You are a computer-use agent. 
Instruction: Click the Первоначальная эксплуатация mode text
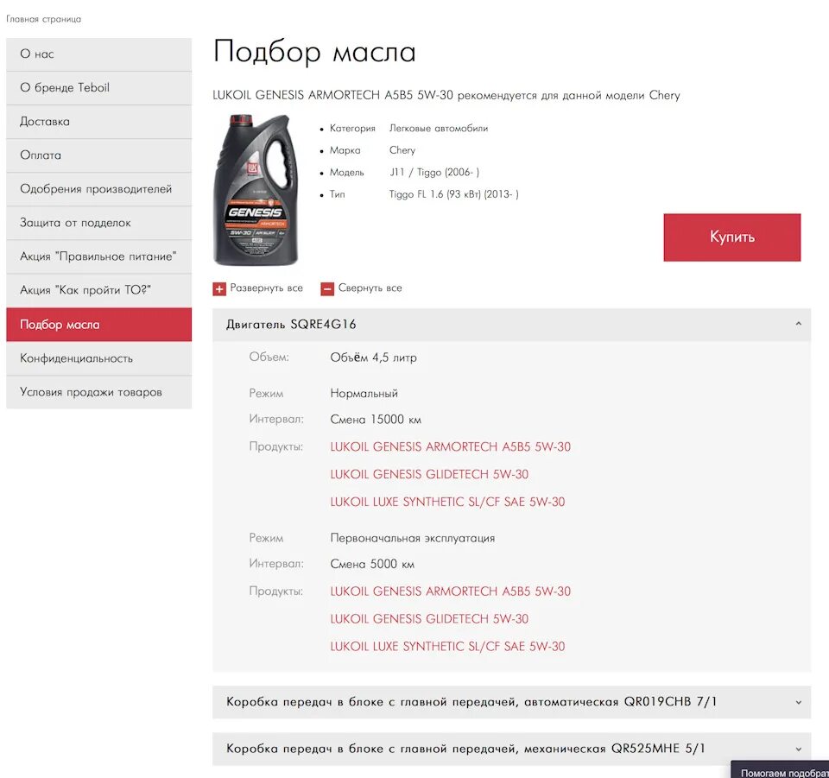point(413,538)
